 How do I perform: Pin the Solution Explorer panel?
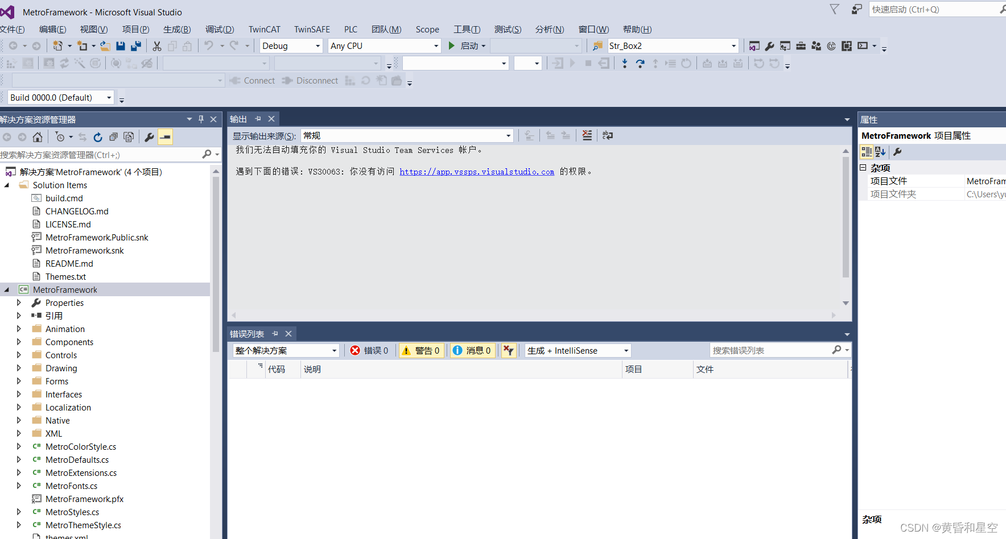point(201,119)
